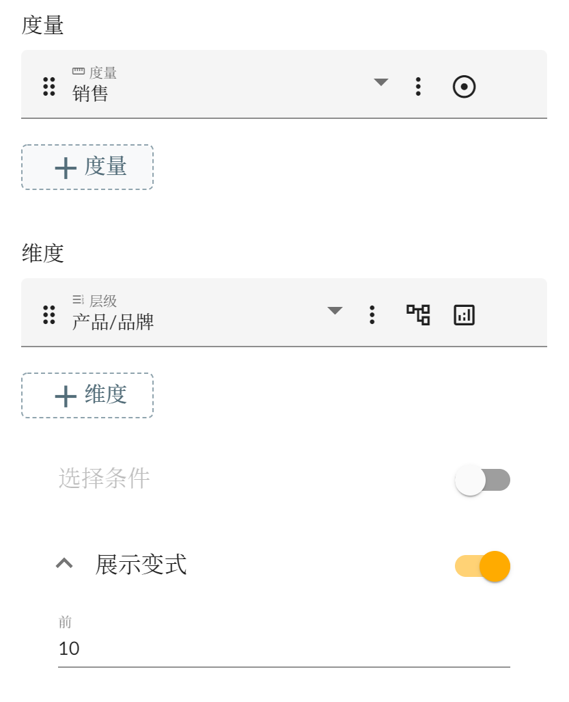
Task: Add a new dimension with +维度 button
Action: 87,395
